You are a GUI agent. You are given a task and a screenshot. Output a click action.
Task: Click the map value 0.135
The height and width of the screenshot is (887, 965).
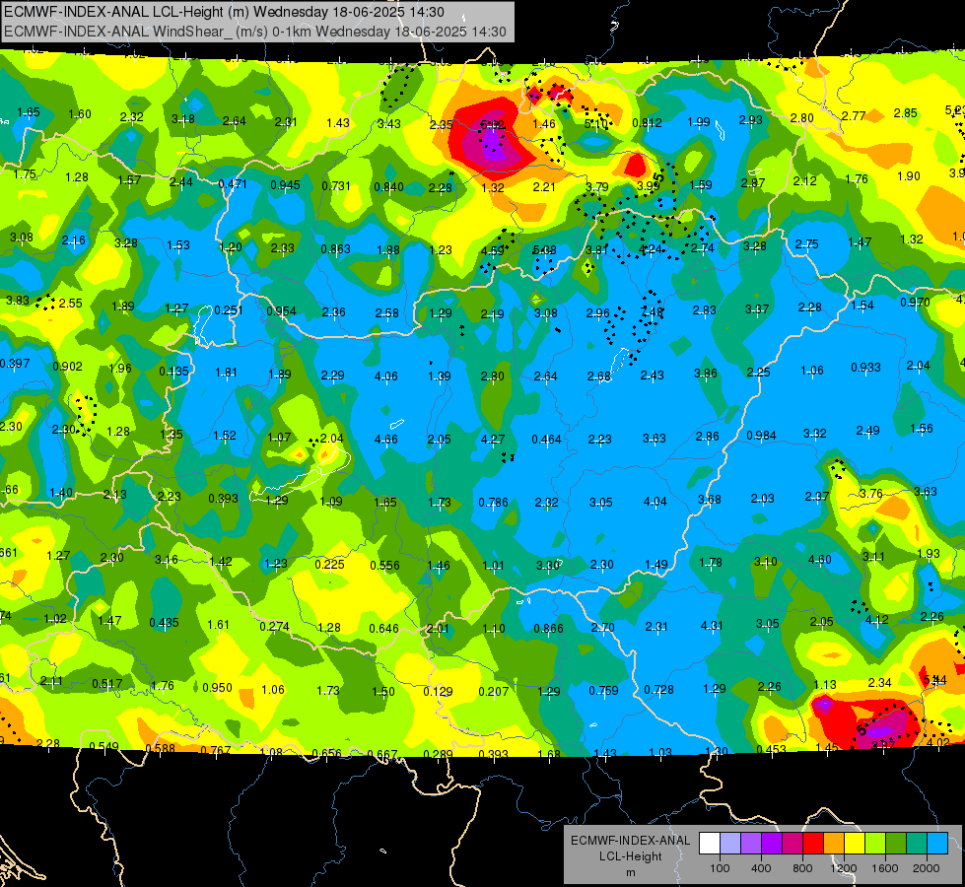pos(174,372)
